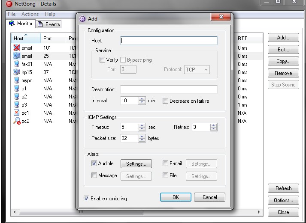Click the p2 computer icon
Viewport: 306px width, 223px height.
(17, 97)
